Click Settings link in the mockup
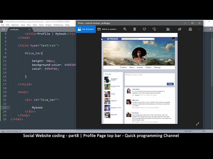Screen dimensions: 213x159 (x=157, y=67)
